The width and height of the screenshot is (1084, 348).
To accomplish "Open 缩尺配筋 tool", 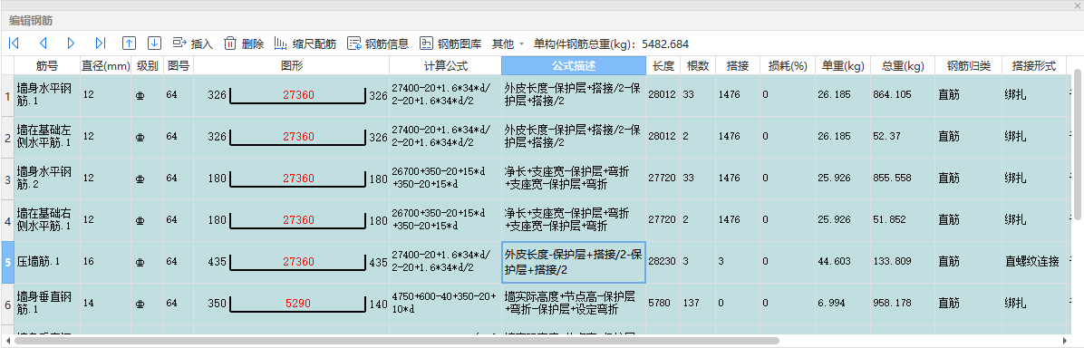I will click(305, 43).
